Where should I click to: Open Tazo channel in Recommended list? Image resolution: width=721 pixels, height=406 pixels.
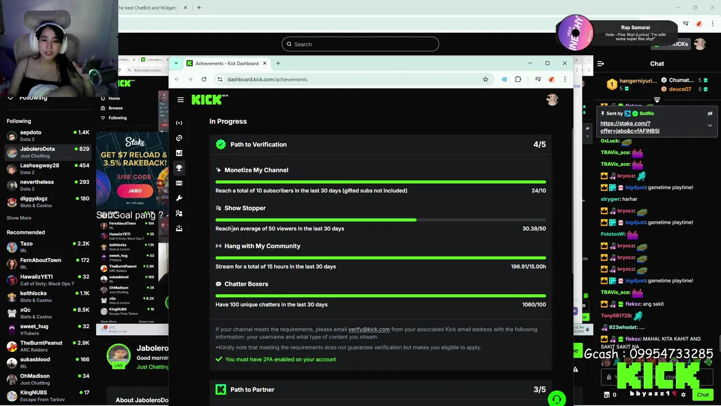click(x=48, y=246)
